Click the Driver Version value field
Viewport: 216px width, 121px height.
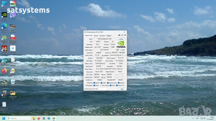click(x=109, y=69)
